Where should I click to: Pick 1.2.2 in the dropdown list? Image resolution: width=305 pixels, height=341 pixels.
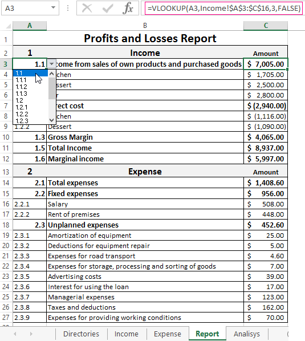point(30,114)
